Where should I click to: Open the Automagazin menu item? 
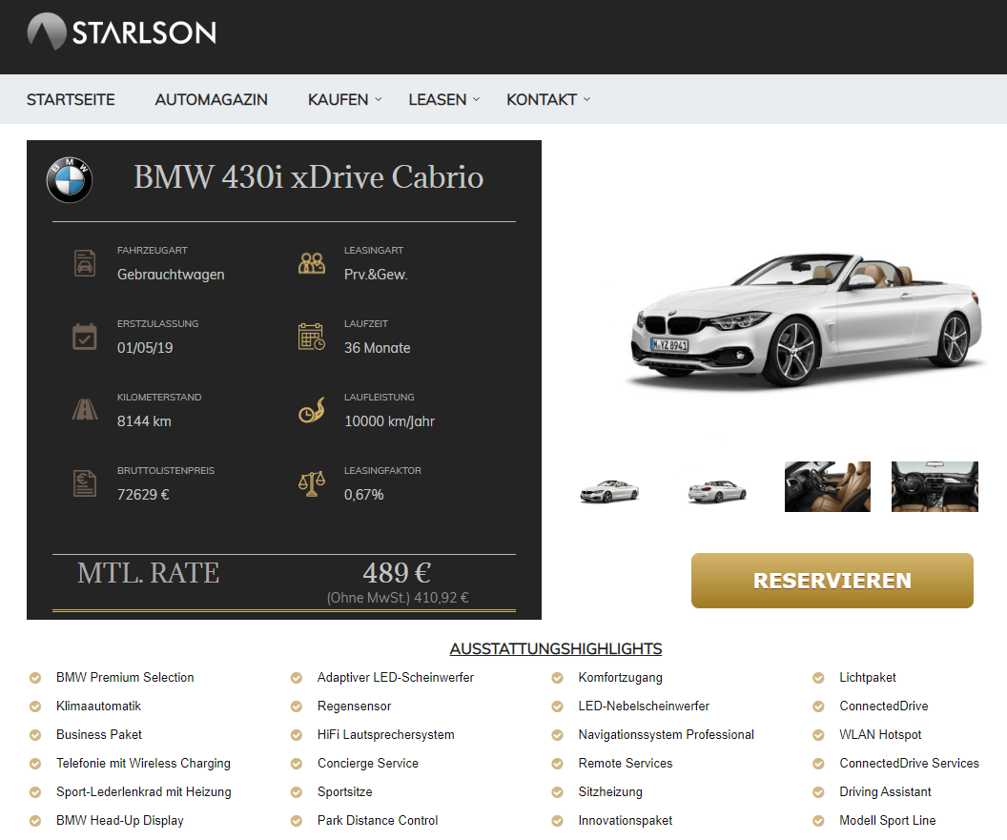(x=212, y=99)
